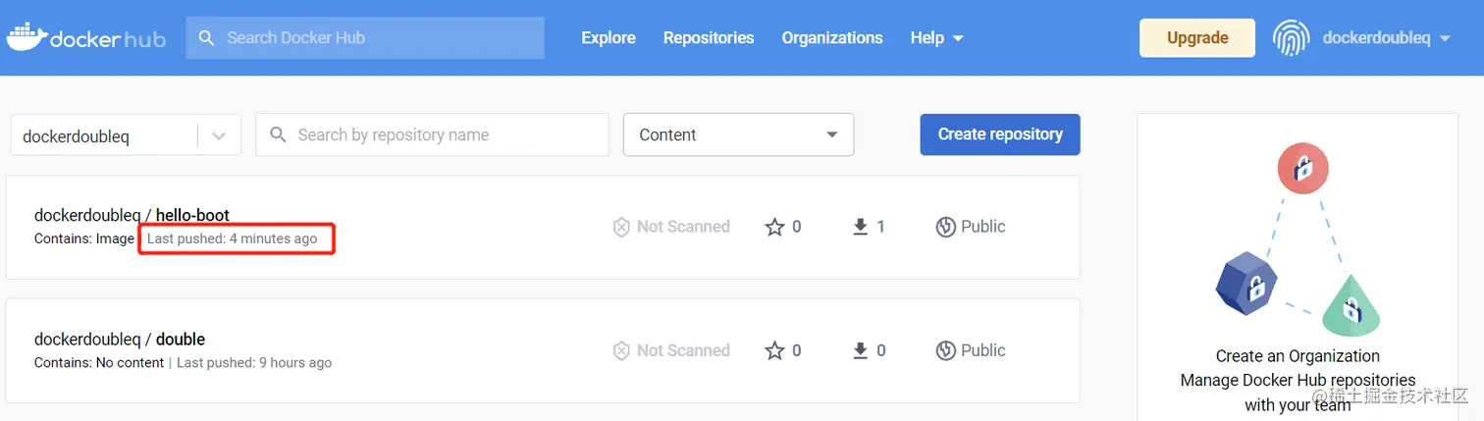Click the Not Scanned shield for double
The height and width of the screenshot is (421, 1484).
pyautogui.click(x=621, y=350)
